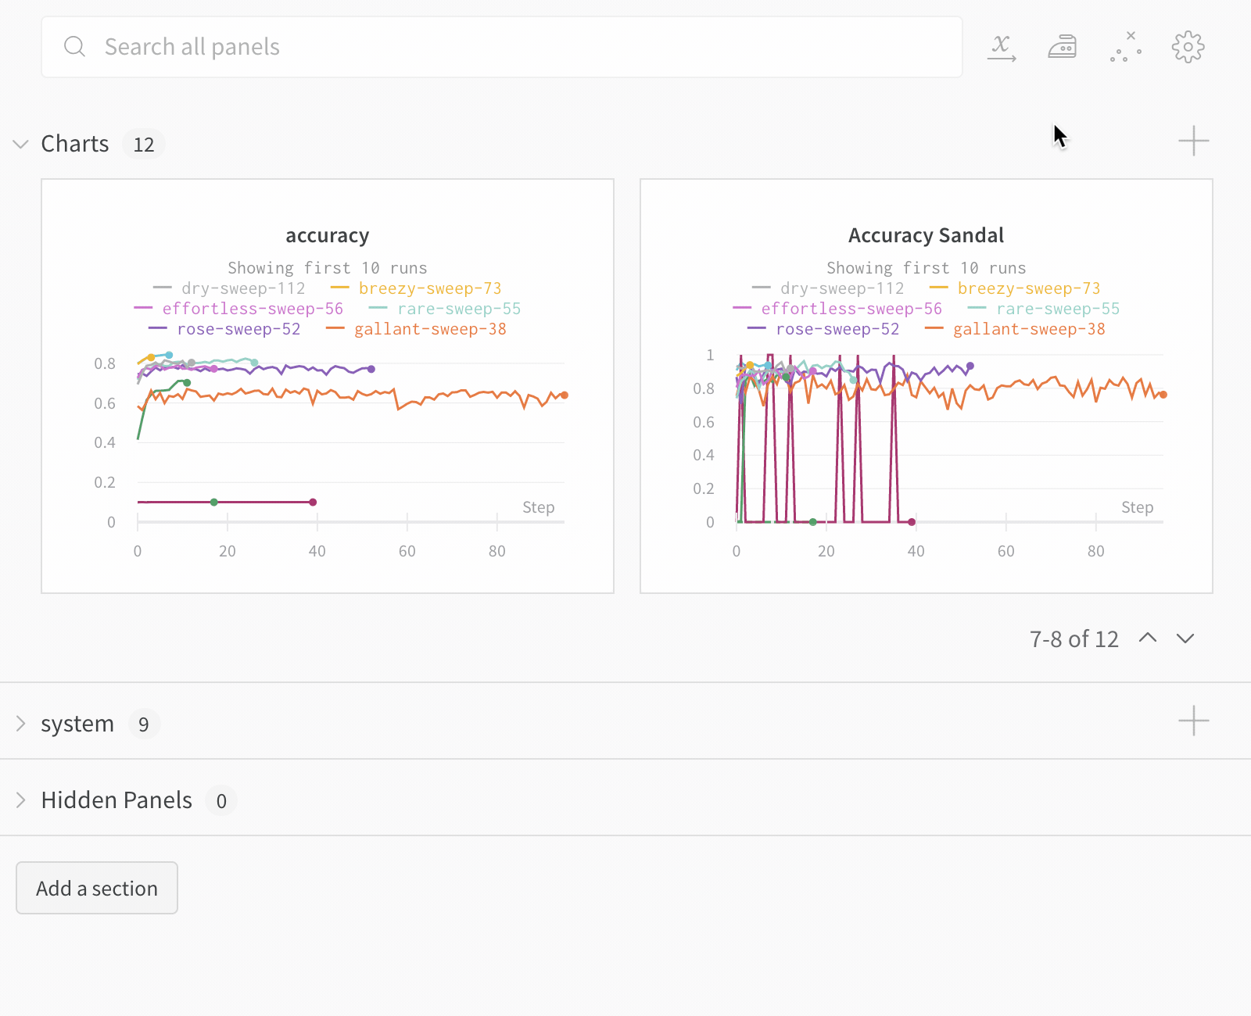
Task: Click gallant-sweep-38 legend in accuracy chart
Action: click(429, 329)
